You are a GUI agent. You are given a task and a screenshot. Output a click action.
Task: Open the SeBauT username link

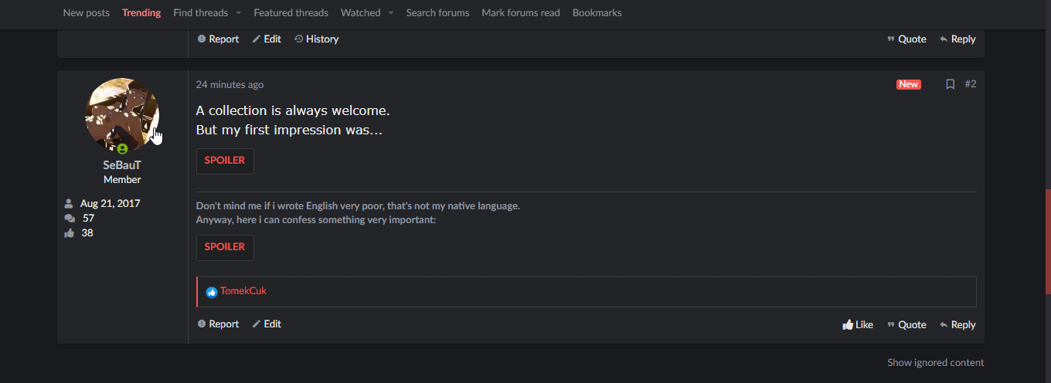pos(122,165)
